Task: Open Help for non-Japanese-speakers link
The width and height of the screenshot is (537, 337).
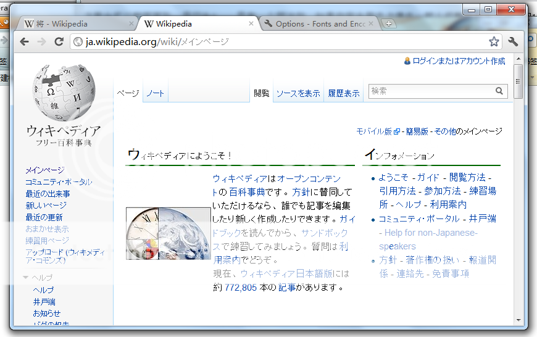Action: pyautogui.click(x=430, y=239)
